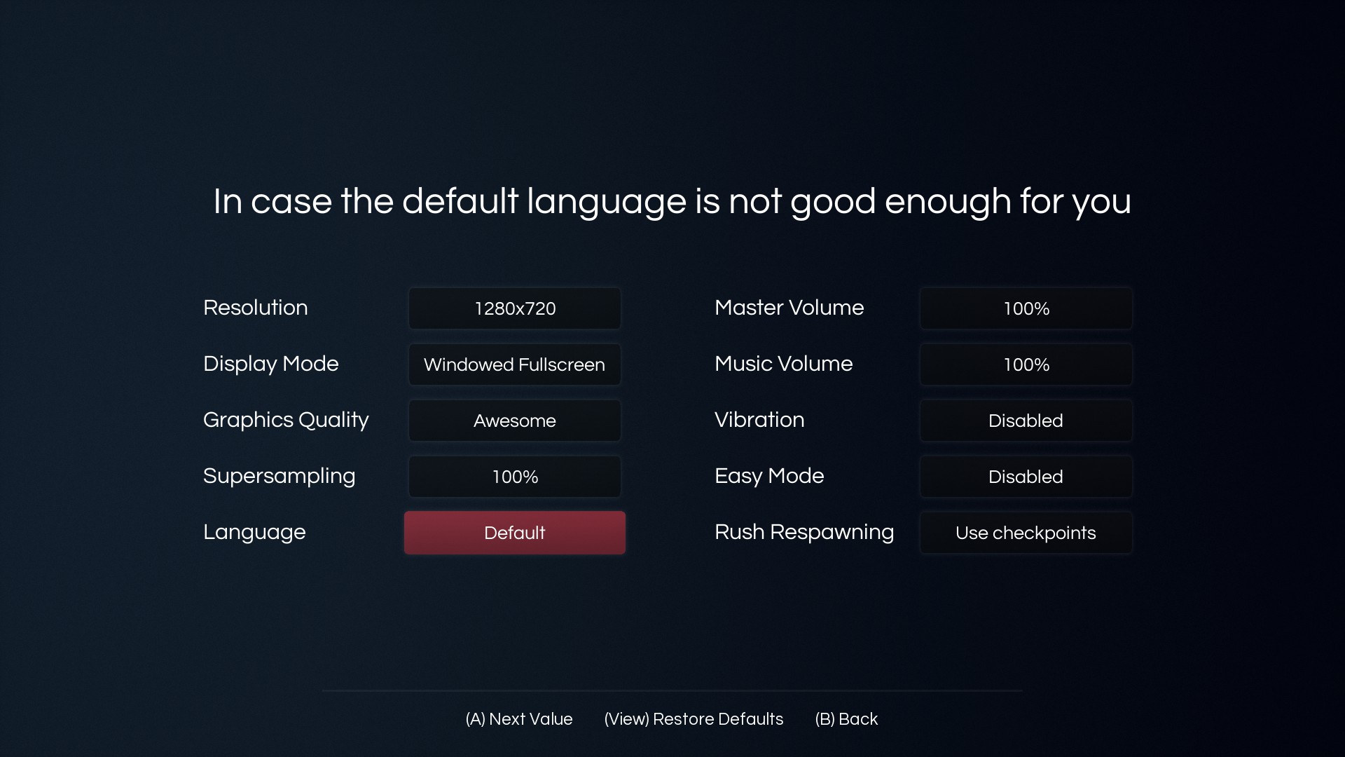Enable Easy Mode setting
Viewport: 1345px width, 757px height.
point(1026,477)
